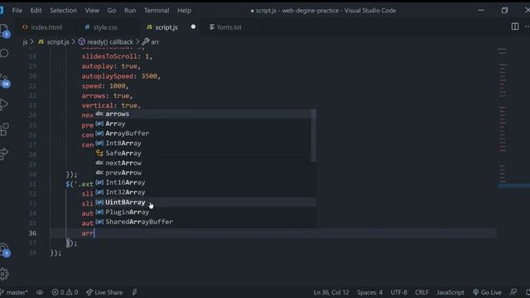This screenshot has width=530, height=298.
Task: Open the View menu
Action: point(92,11)
